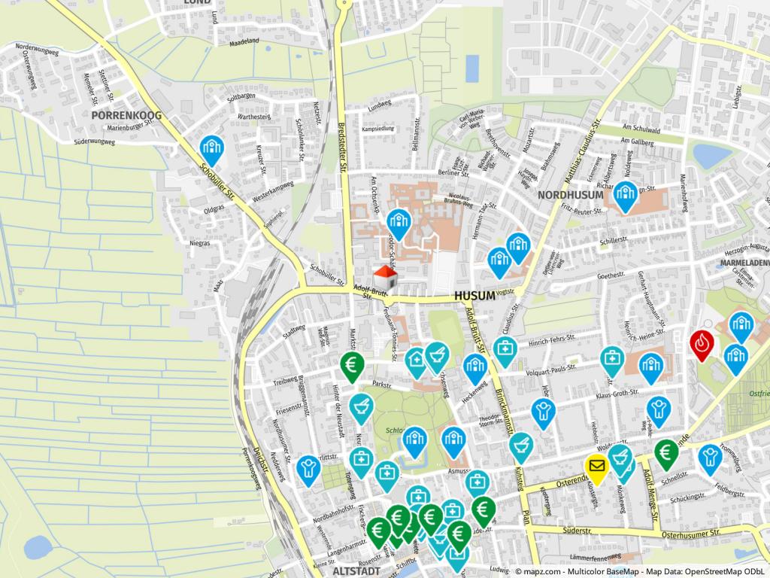Click the PORRENKOOG district label
Image resolution: width=770 pixels, height=578 pixels.
(126, 115)
